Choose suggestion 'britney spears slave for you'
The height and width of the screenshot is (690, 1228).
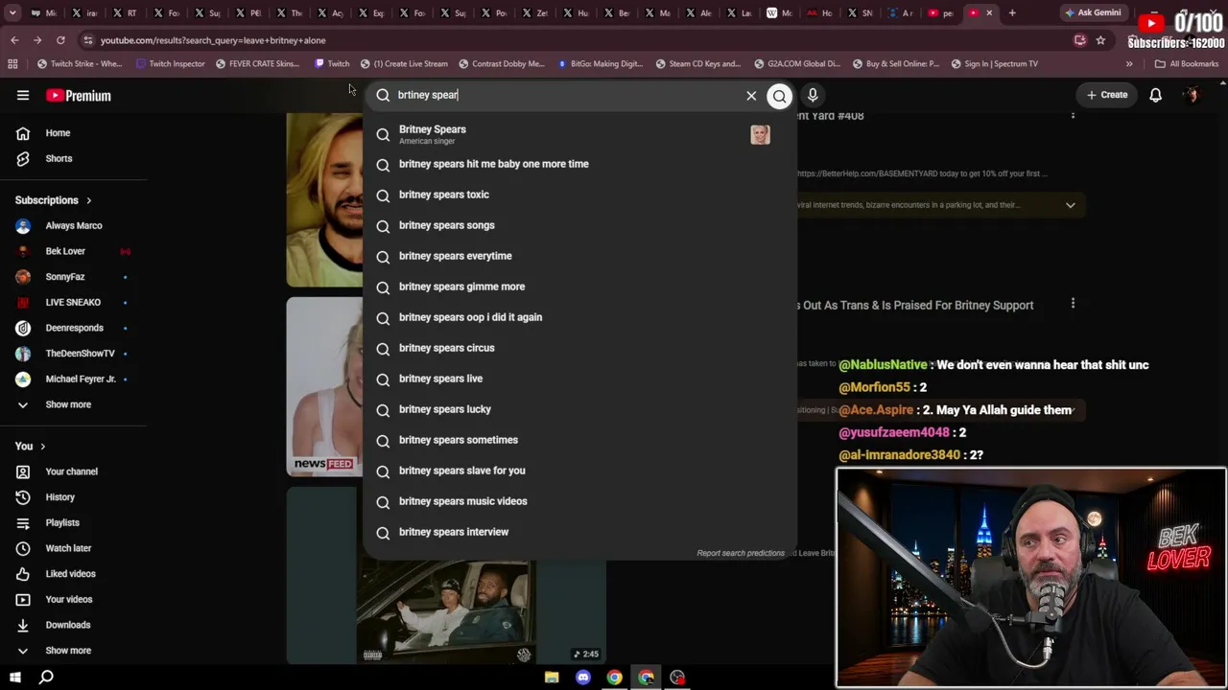pyautogui.click(x=579, y=471)
